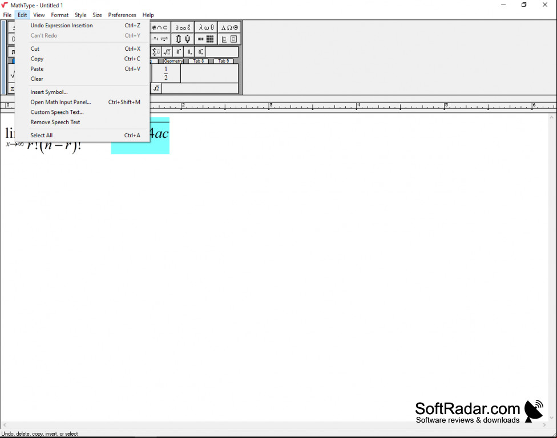The height and width of the screenshot is (438, 557).
Task: Open the Help menu
Action: 148,15
